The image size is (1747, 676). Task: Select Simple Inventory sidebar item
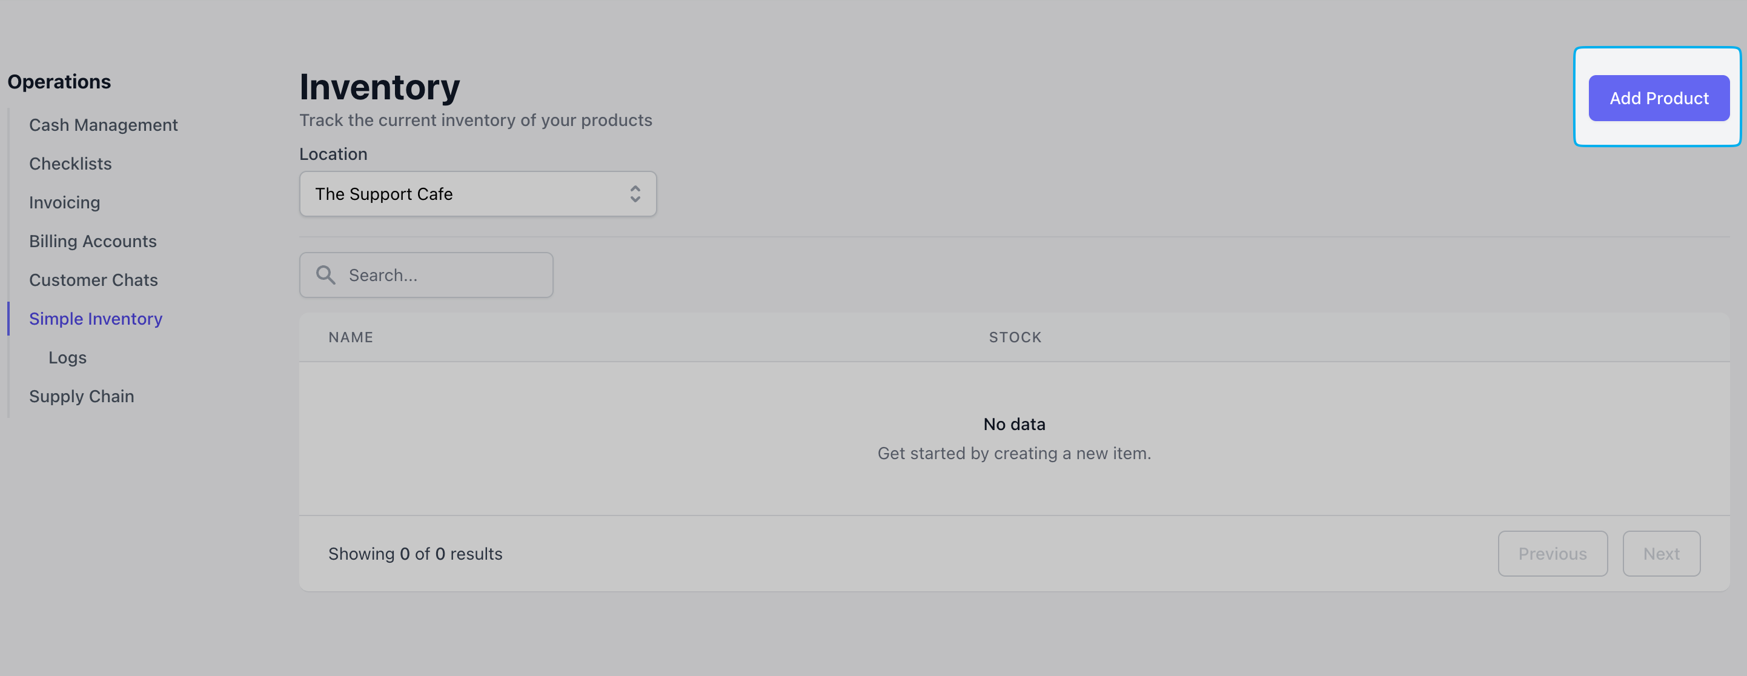pyautogui.click(x=96, y=319)
